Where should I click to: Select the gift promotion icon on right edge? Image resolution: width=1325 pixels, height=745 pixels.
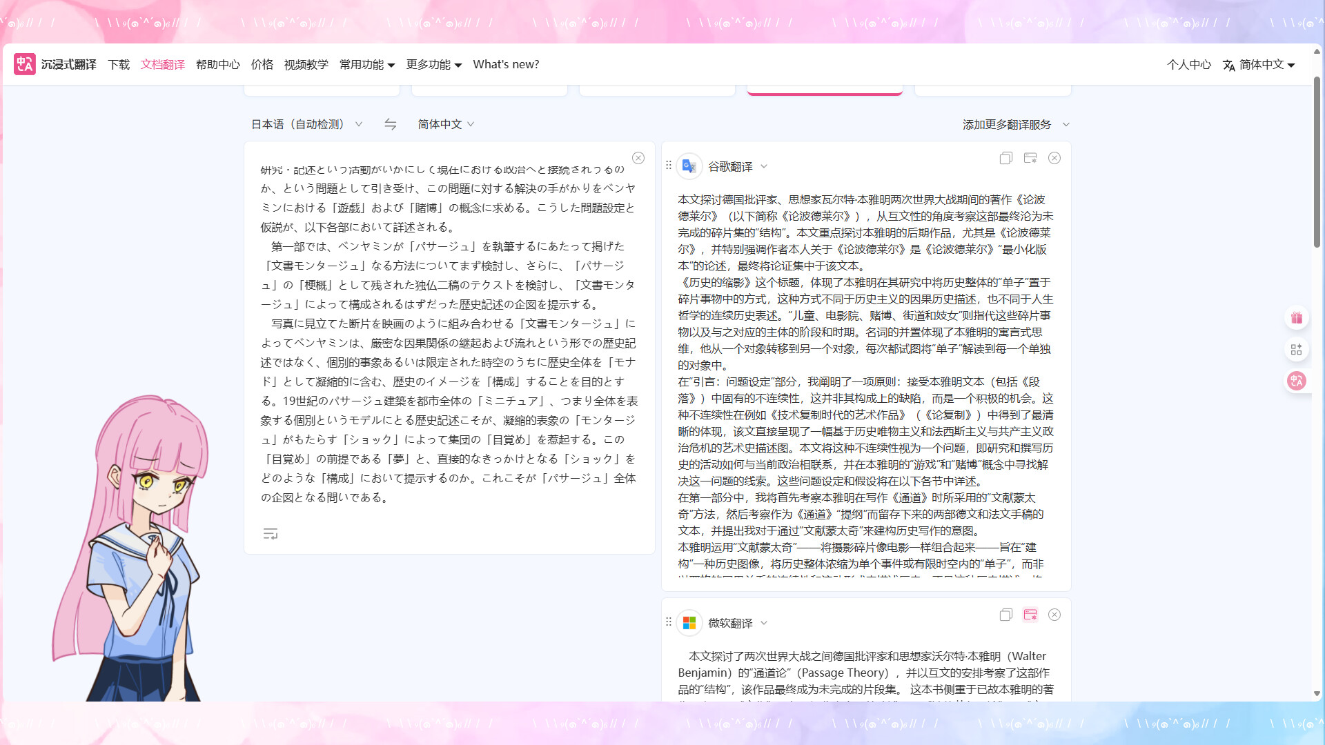click(x=1297, y=317)
